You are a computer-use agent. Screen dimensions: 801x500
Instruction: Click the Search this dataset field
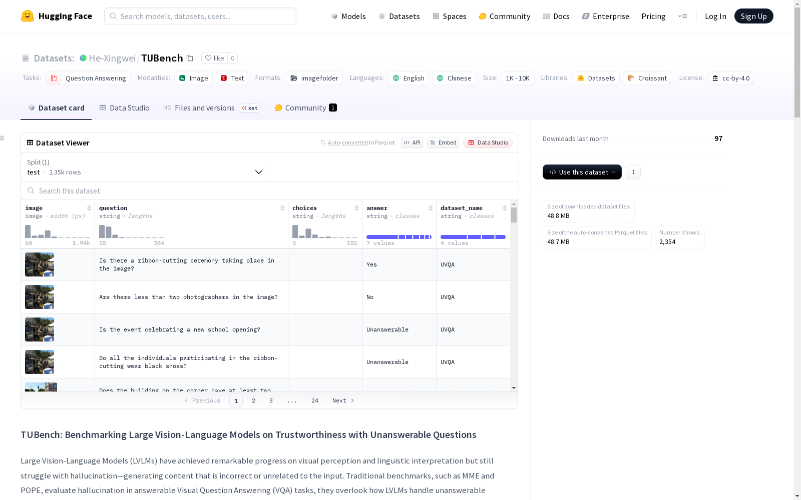tap(269, 190)
